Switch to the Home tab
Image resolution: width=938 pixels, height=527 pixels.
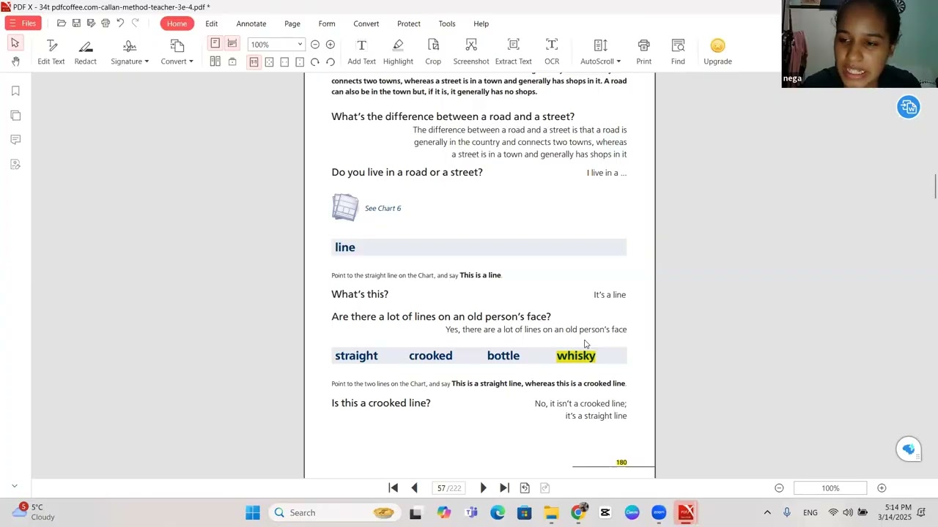tap(177, 23)
